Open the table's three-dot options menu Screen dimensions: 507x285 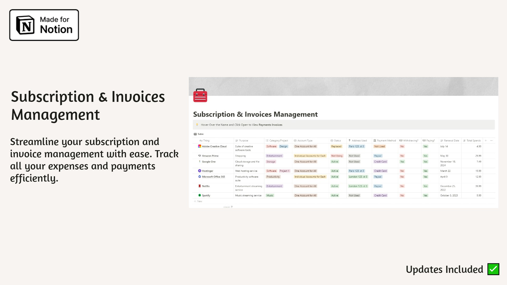point(491,140)
